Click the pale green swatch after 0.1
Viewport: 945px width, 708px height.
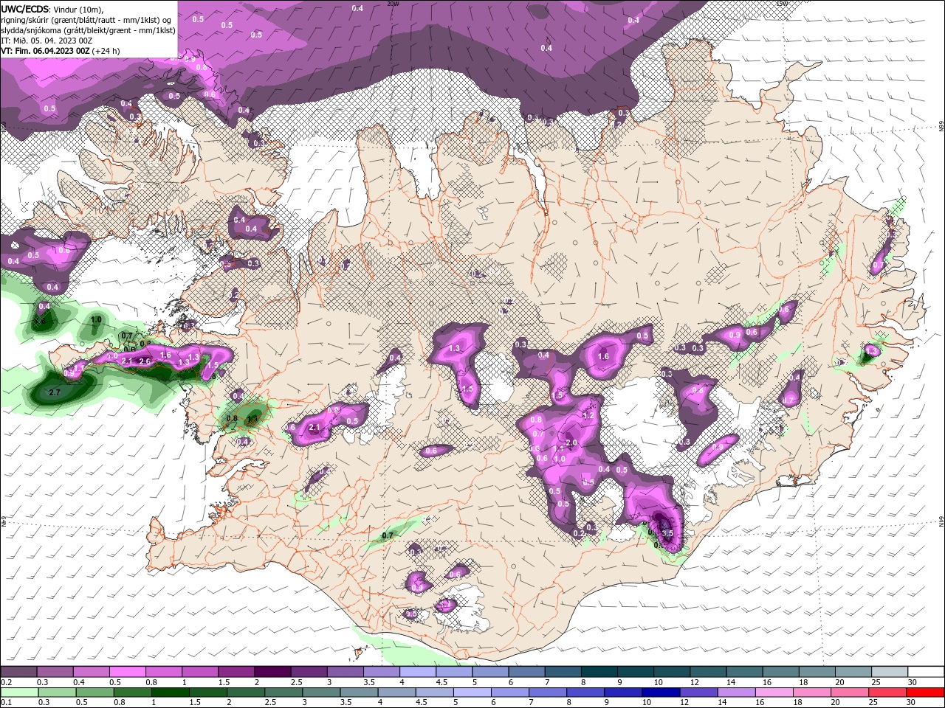[x=18, y=693]
